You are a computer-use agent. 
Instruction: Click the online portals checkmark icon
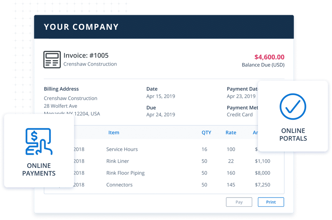tap(293, 106)
